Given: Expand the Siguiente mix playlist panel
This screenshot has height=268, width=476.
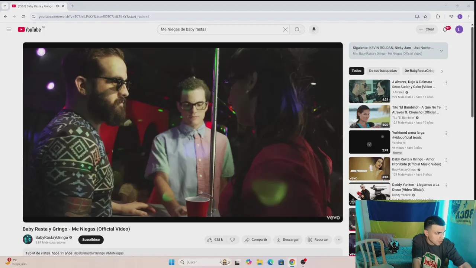Looking at the screenshot, I should [x=441, y=51].
